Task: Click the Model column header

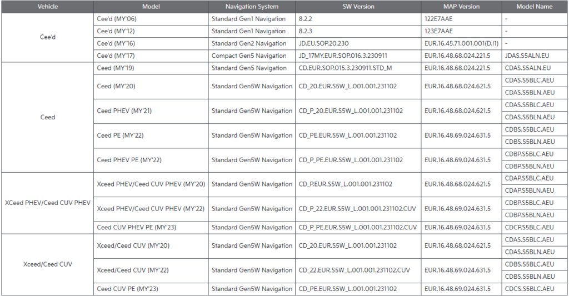Action: 151,7
